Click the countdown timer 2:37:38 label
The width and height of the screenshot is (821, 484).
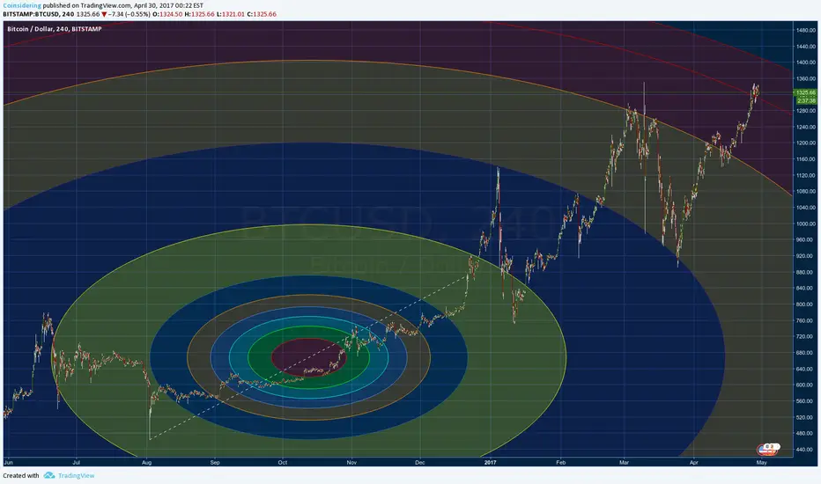(x=805, y=100)
